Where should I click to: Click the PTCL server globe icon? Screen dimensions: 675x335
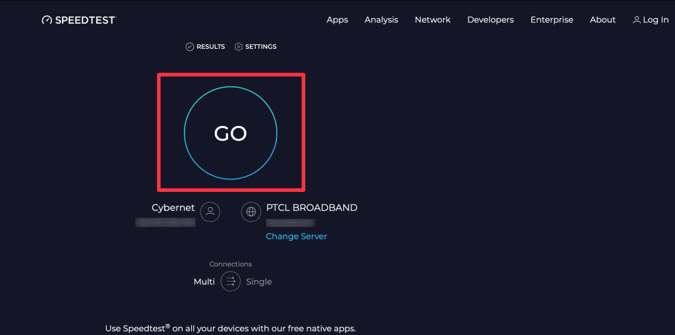[x=250, y=212]
